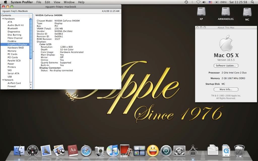Image resolution: width=258 pixels, height=161 pixels.
Task: Click the More Info button
Action: [x=226, y=89]
